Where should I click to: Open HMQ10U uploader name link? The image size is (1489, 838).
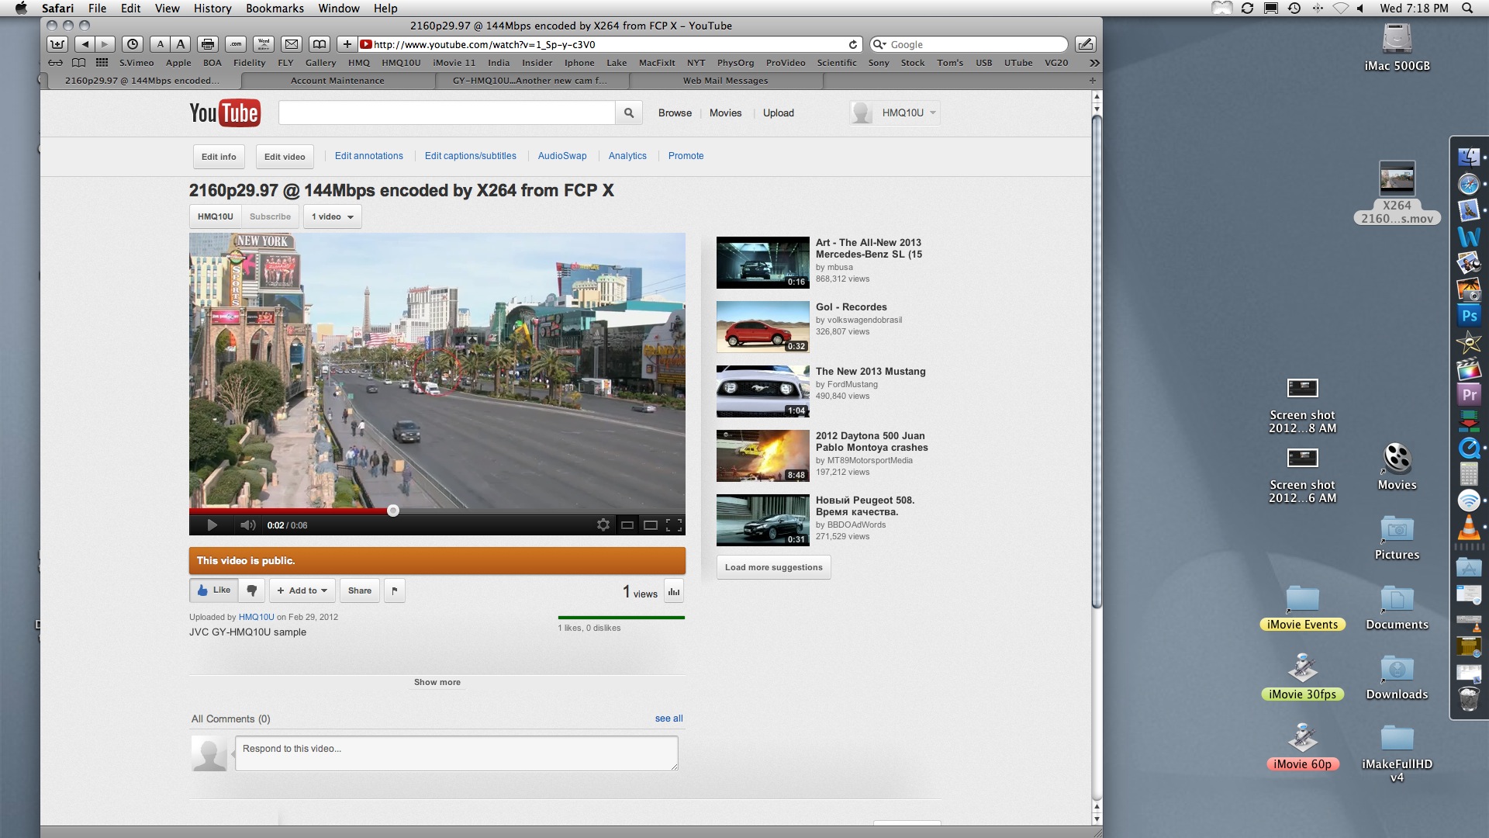click(x=256, y=618)
